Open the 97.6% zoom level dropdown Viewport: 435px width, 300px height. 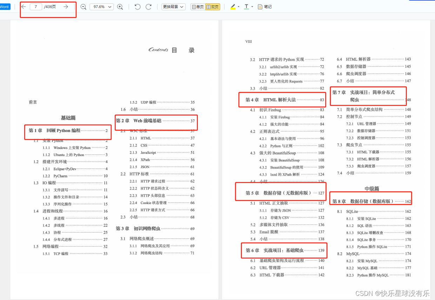[101, 7]
